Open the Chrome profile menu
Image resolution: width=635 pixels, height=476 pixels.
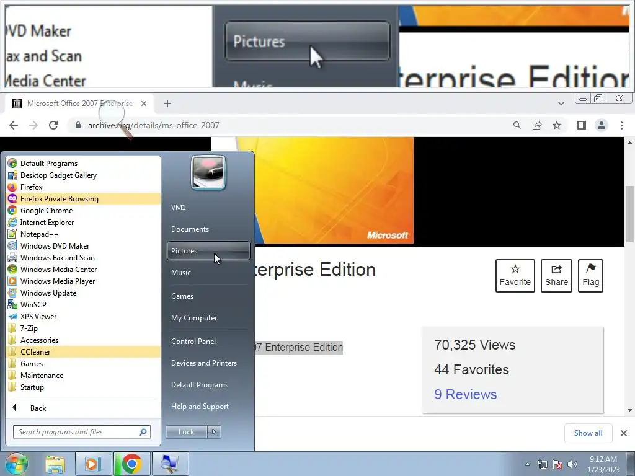coord(602,125)
